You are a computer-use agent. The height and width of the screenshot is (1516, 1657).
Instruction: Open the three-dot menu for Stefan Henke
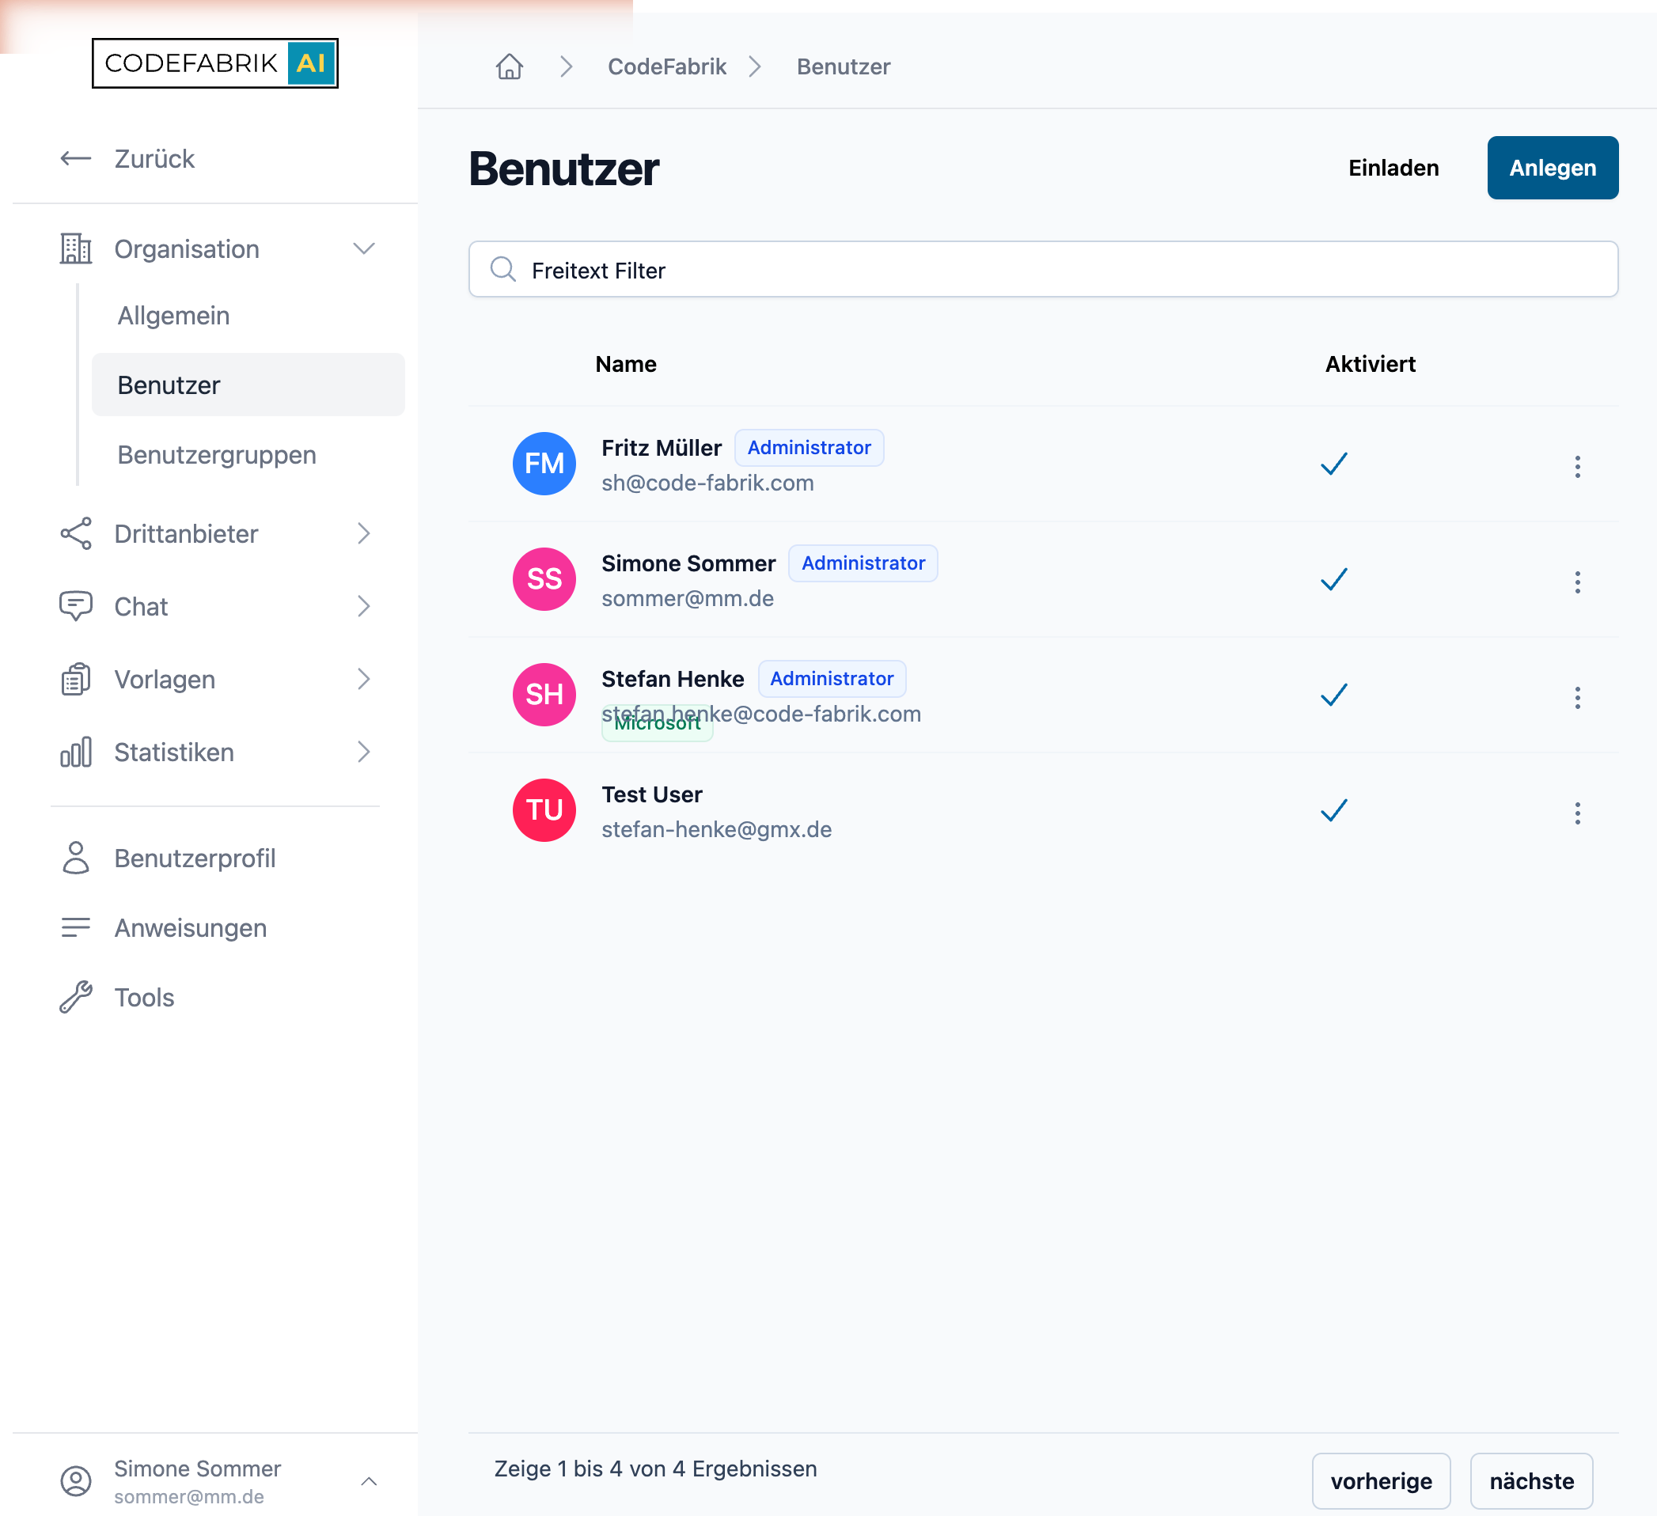point(1577,698)
